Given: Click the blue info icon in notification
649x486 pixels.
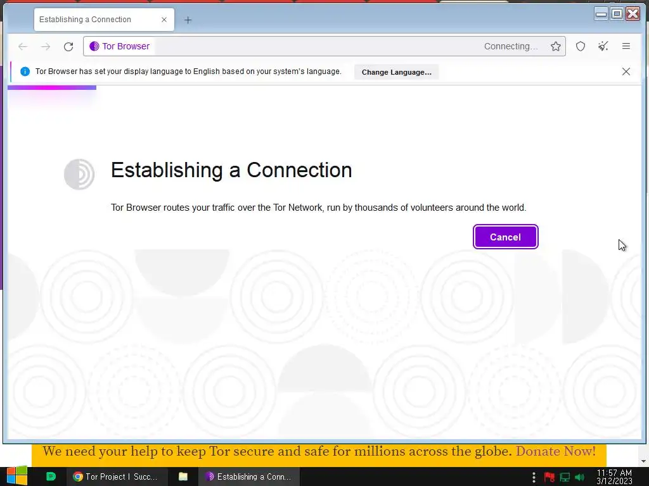Looking at the screenshot, I should (25, 72).
